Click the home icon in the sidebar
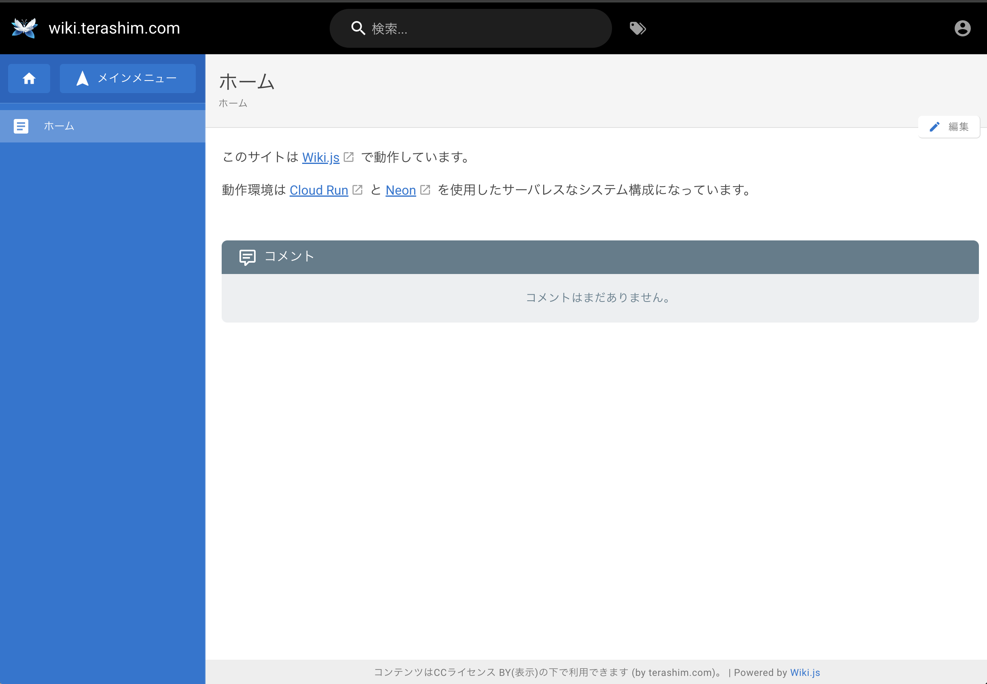Image resolution: width=987 pixels, height=684 pixels. click(29, 79)
